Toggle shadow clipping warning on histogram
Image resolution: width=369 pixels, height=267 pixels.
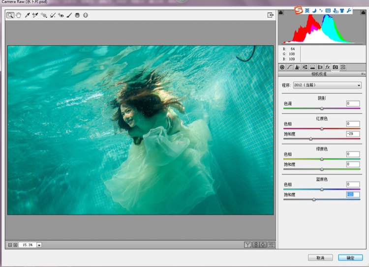(281, 13)
